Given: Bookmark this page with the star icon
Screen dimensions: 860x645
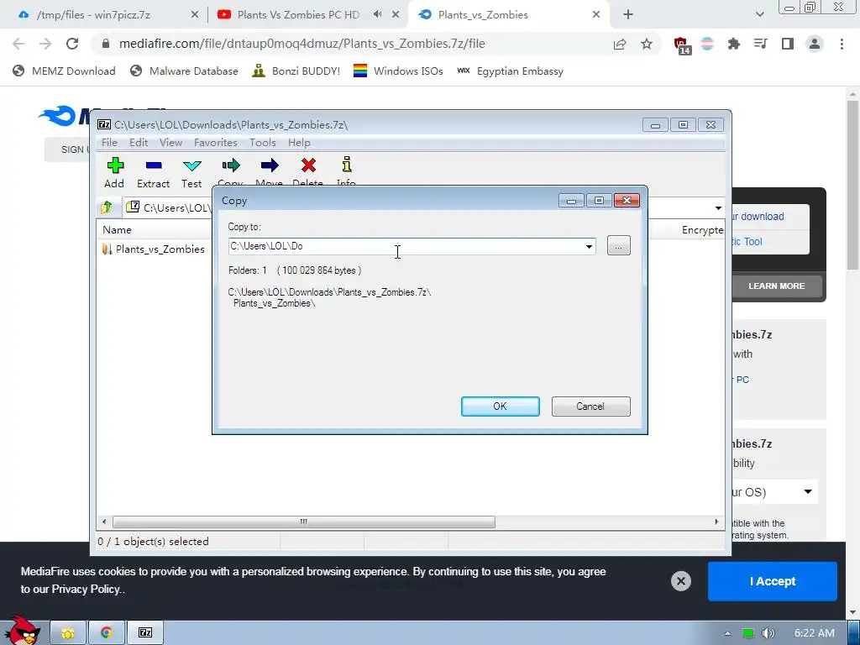Looking at the screenshot, I should pos(647,44).
